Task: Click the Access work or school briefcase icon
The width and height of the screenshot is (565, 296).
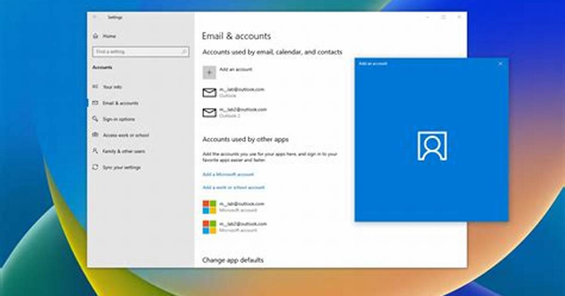Action: (95, 135)
